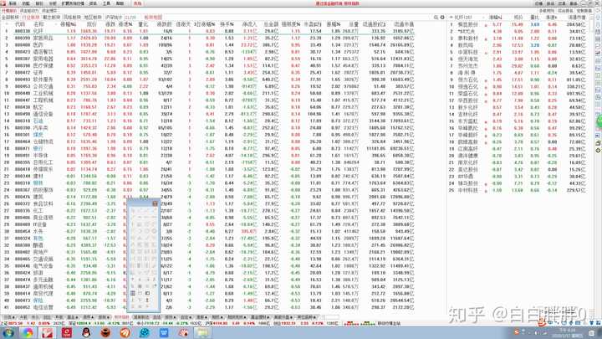
Task: Open the 资讯 menu
Action: click(93, 3)
